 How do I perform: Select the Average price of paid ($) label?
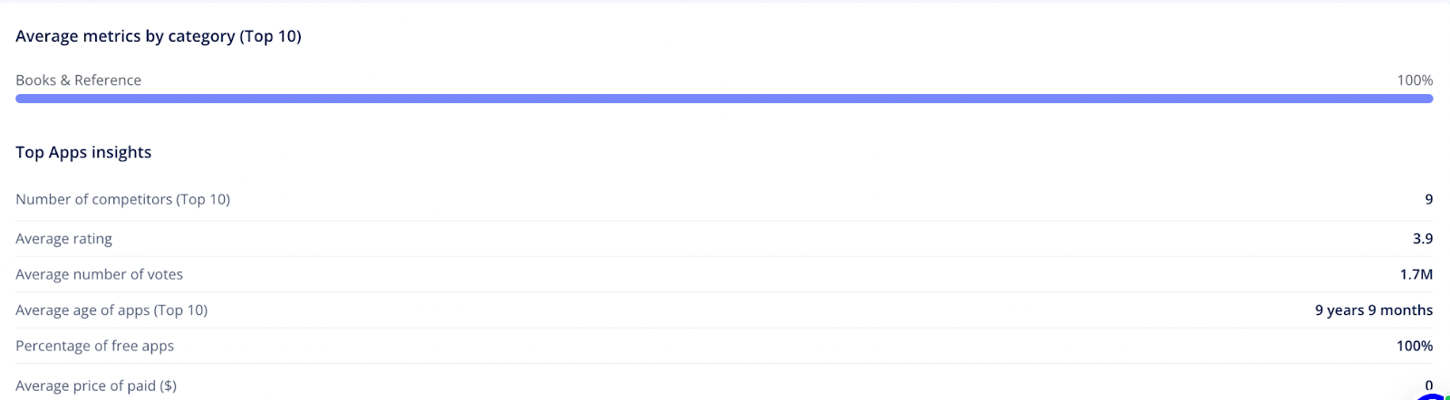96,386
